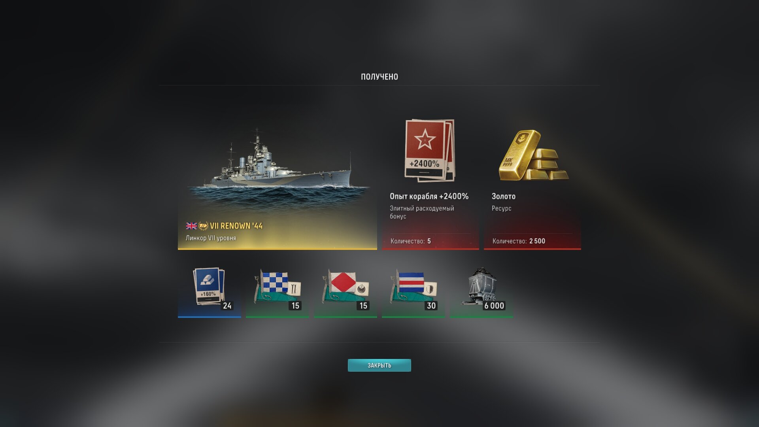Select the blue +160% bonus card icon

(208, 287)
